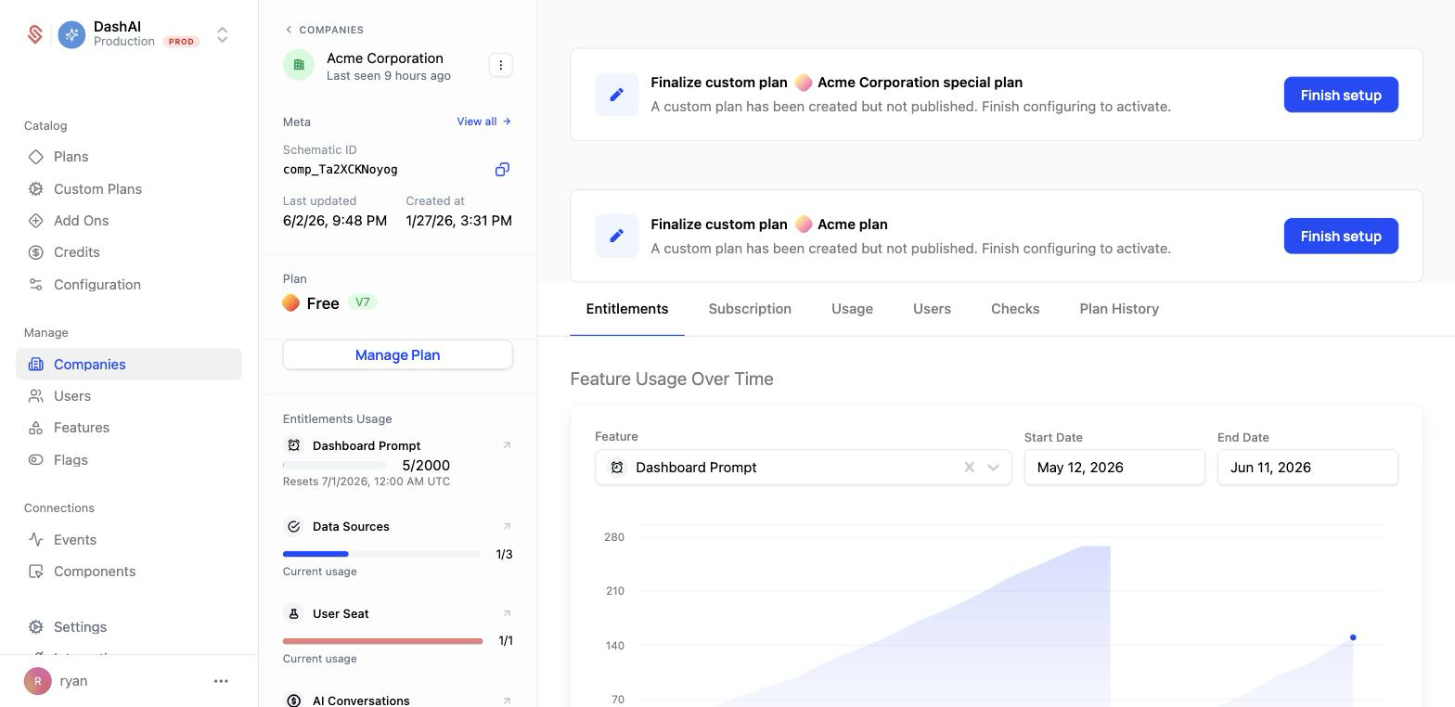This screenshot has width=1455, height=707.
Task: Click the Credits coin icon
Action: click(36, 252)
